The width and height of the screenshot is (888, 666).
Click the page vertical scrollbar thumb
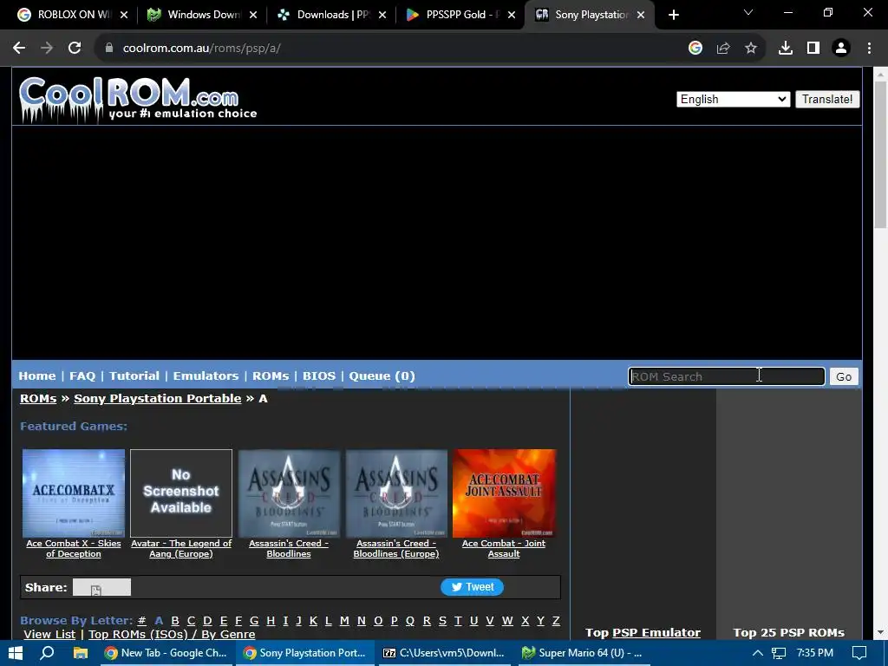[880, 154]
